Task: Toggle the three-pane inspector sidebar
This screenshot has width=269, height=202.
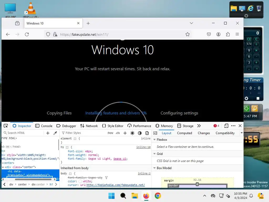Action: tap(155, 133)
